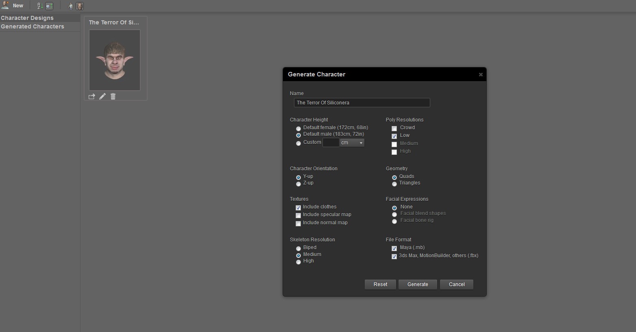This screenshot has height=332, width=636.
Task: Click the New character icon
Action: tap(5, 6)
